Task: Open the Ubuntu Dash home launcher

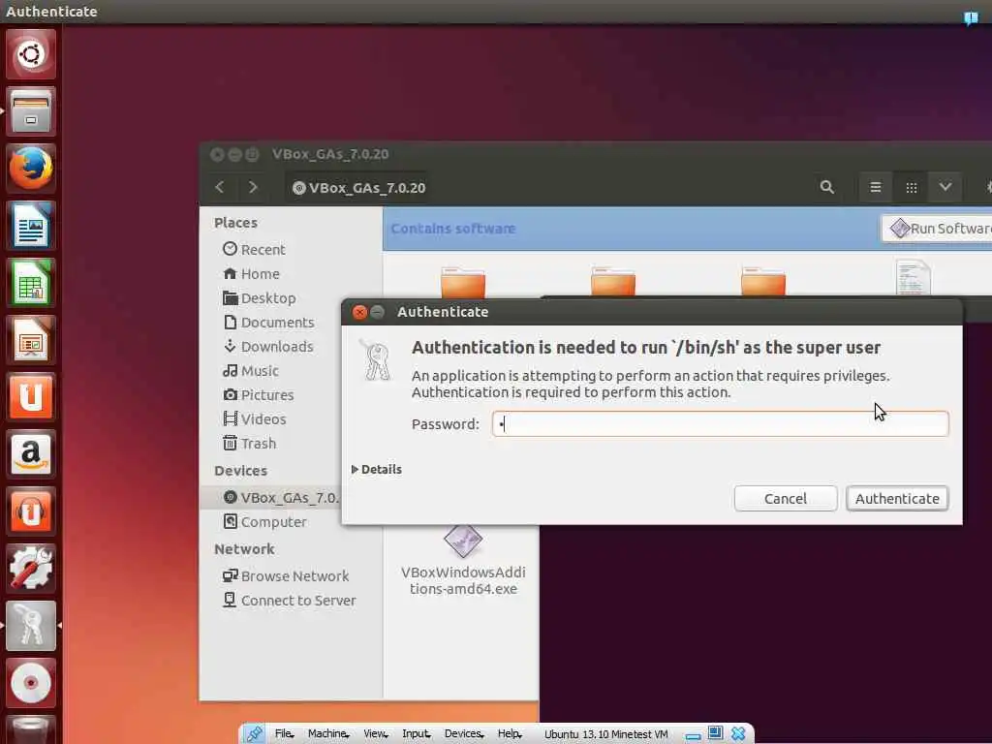Action: (x=30, y=54)
